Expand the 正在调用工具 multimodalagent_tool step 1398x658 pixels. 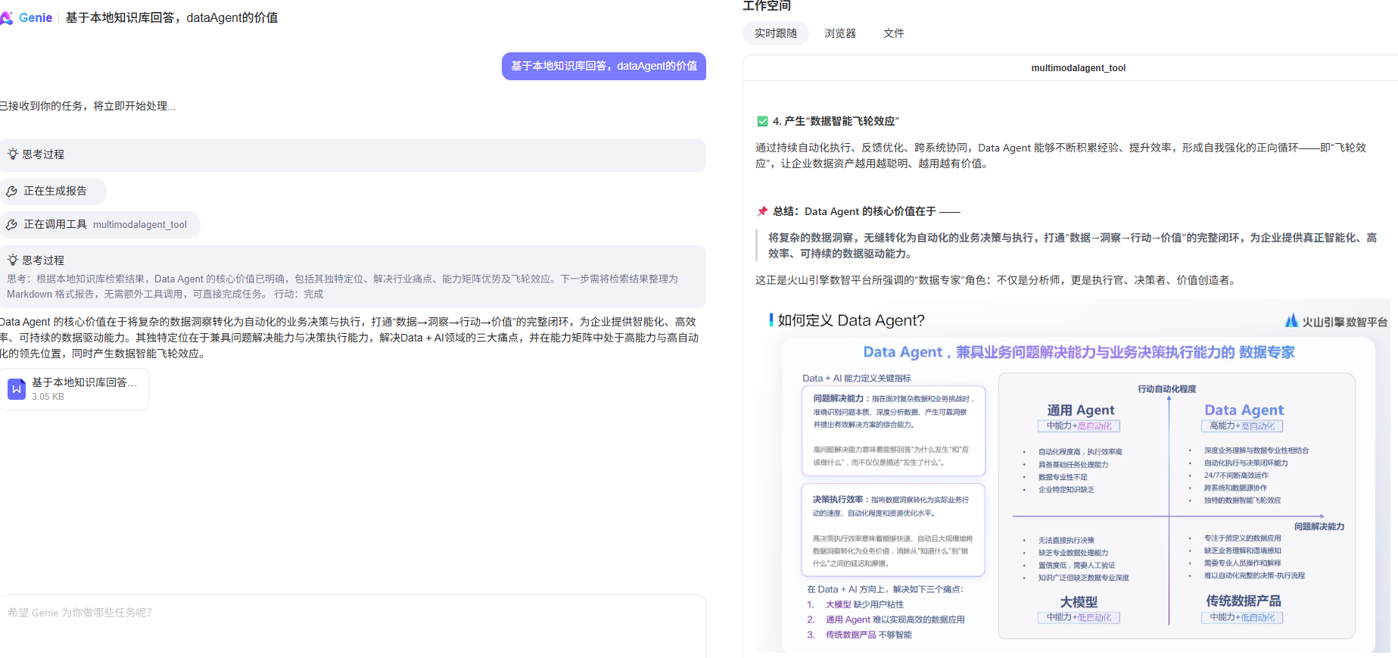click(100, 225)
